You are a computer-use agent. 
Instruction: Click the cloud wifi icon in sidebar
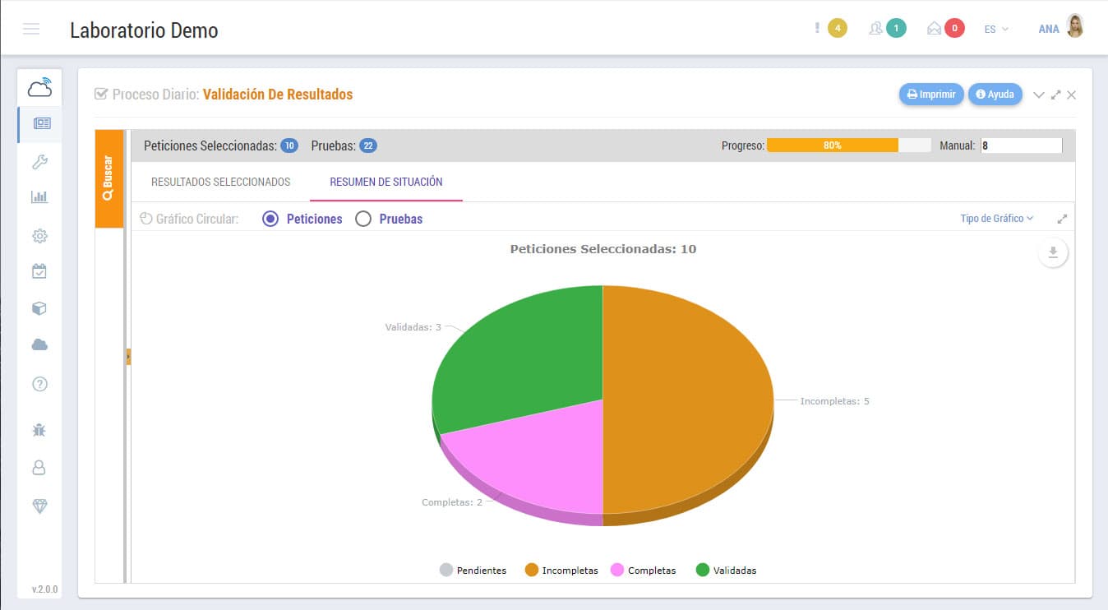point(39,86)
